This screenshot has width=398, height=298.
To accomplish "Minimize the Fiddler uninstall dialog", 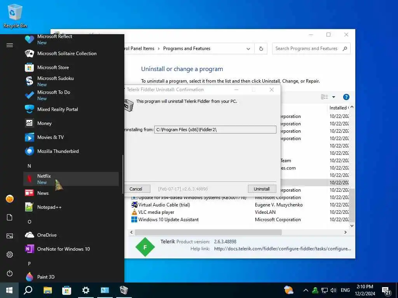I will (x=236, y=90).
